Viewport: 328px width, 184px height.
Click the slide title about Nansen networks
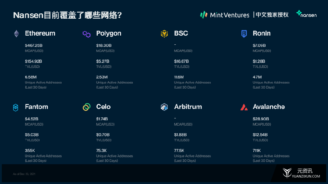67,15
